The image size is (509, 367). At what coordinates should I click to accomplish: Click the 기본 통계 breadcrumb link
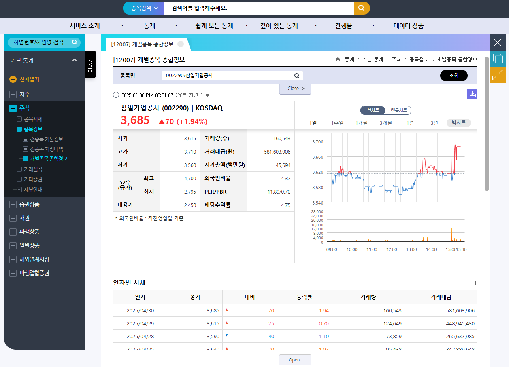coord(373,59)
